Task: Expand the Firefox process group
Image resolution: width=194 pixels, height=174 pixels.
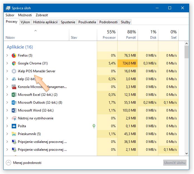Action: [x=7, y=55]
